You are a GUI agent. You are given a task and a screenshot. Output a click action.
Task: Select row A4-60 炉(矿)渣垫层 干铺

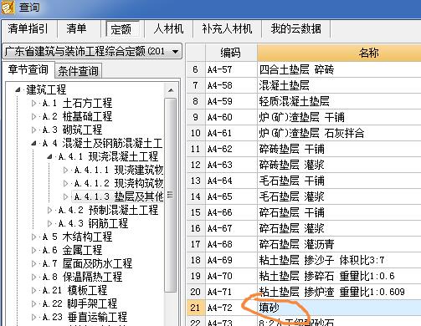pyautogui.click(x=304, y=117)
